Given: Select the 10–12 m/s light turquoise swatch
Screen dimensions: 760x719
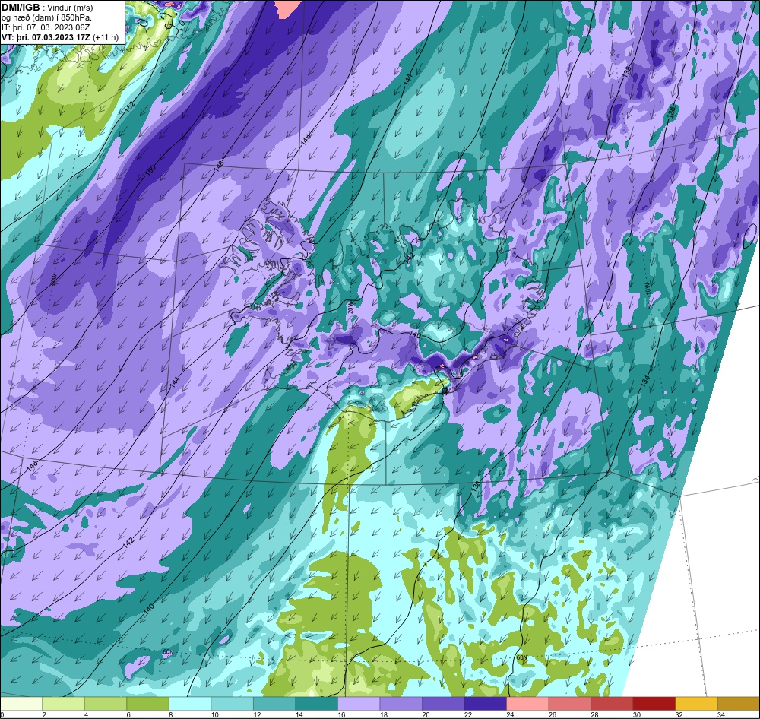Looking at the screenshot, I should [232, 704].
